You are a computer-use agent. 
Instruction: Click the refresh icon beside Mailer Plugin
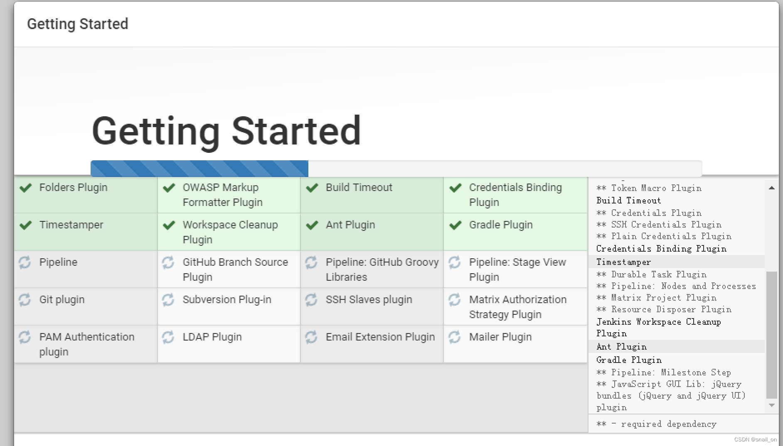pyautogui.click(x=455, y=337)
